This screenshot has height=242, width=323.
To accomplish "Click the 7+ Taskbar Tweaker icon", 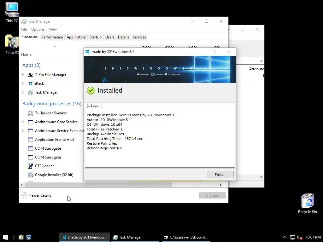I will point(31,113).
